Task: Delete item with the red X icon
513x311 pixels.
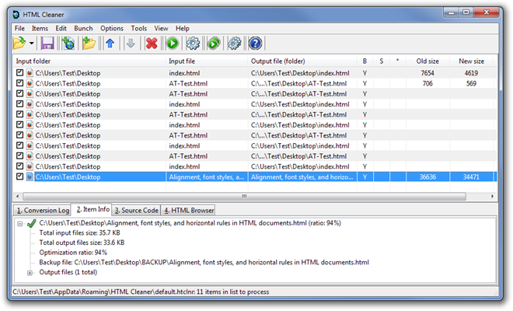Action: coord(152,44)
